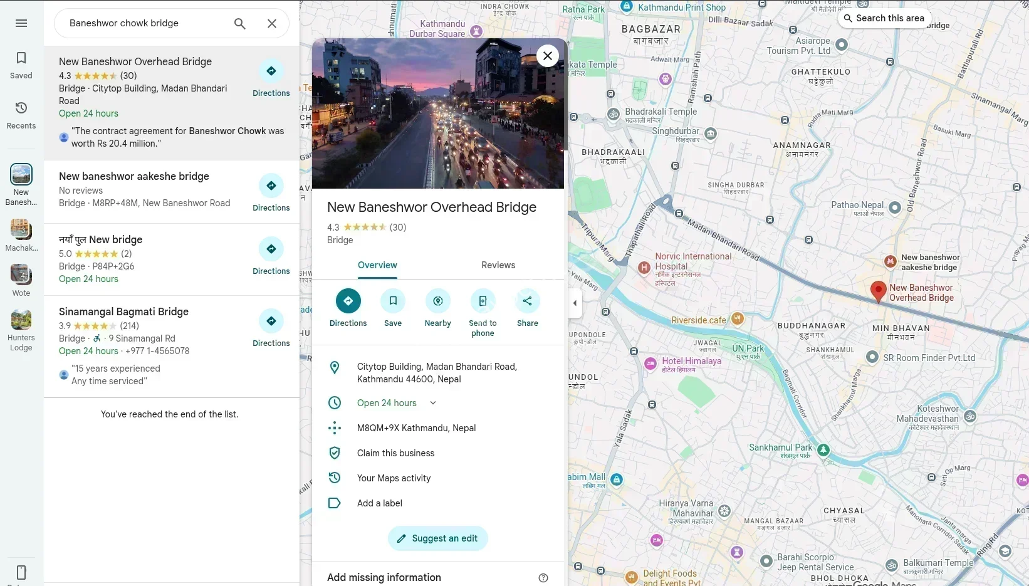This screenshot has width=1029, height=586.
Task: Claim this business link
Action: point(395,453)
